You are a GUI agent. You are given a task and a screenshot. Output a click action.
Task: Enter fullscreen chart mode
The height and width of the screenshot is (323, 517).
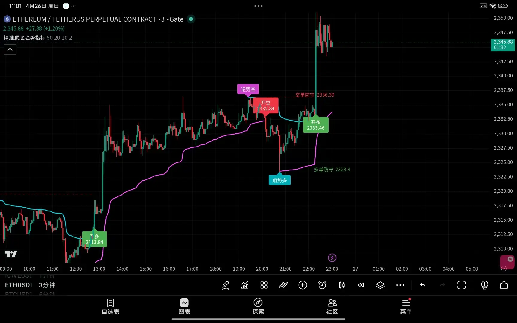click(x=462, y=285)
